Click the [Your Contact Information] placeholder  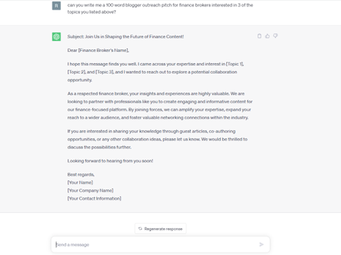[94, 198]
